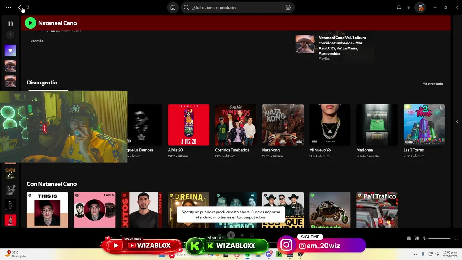The image size is (462, 260).
Task: Click the 'Madonna' single title
Action: (365, 150)
